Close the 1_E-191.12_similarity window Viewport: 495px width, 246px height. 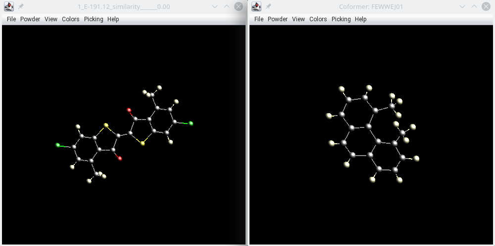click(x=239, y=6)
